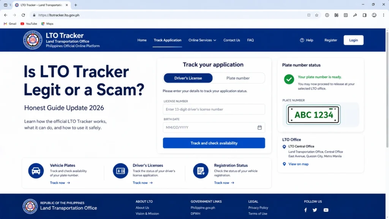The height and width of the screenshot is (219, 389).
Task: Click the LTO seal logo in header
Action: point(33,40)
